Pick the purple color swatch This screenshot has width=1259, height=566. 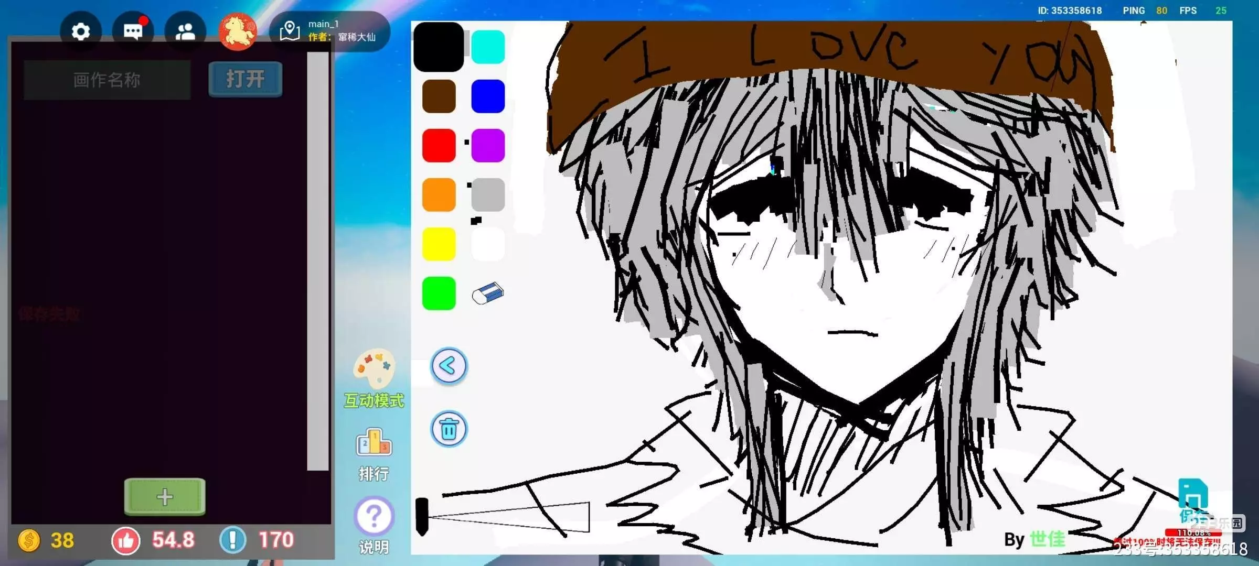pyautogui.click(x=488, y=146)
